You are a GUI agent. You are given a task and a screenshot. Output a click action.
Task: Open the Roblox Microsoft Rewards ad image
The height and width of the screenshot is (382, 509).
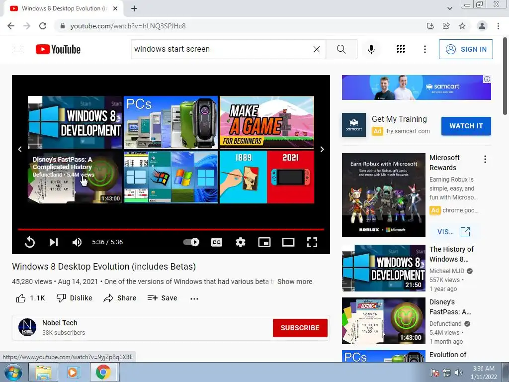pyautogui.click(x=383, y=195)
